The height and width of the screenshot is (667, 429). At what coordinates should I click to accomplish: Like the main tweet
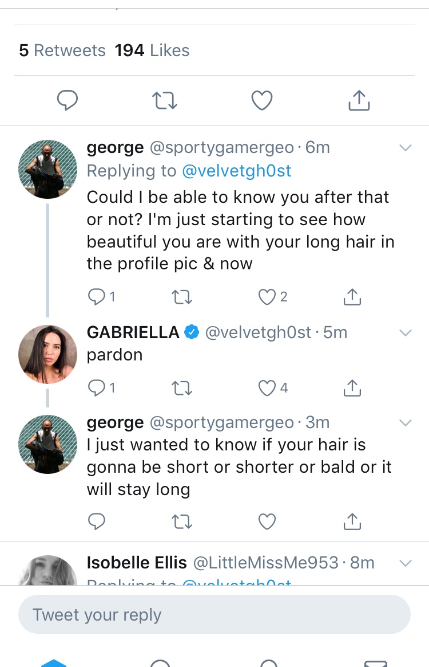262,101
